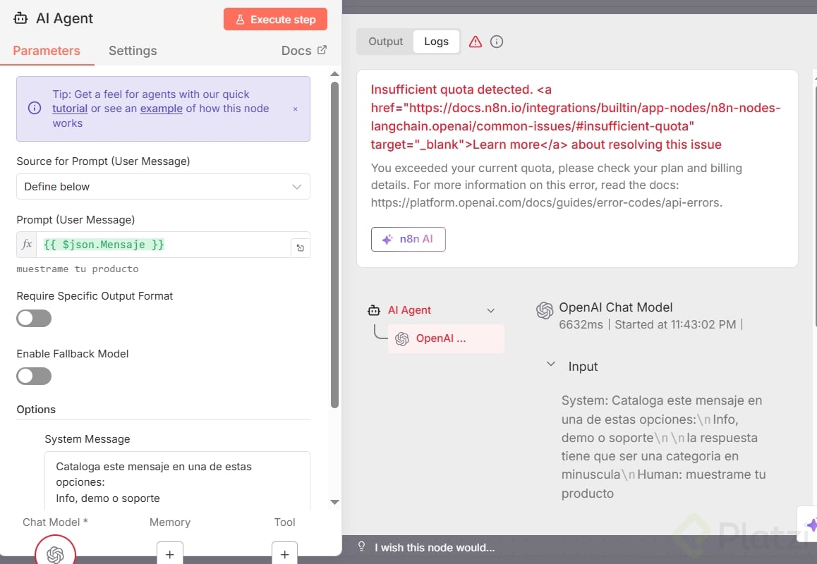
Task: Switch to the Settings tab
Action: pyautogui.click(x=133, y=51)
